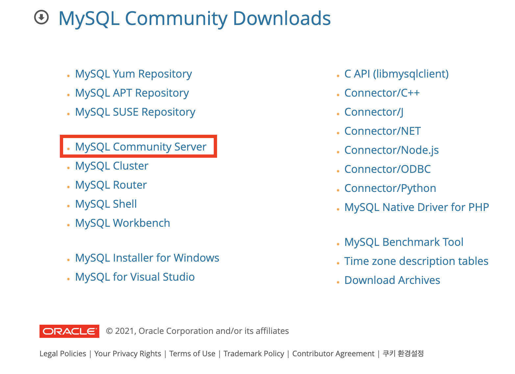Open MySQL Benchmark Tool link
This screenshot has width=515, height=374.
tap(404, 242)
